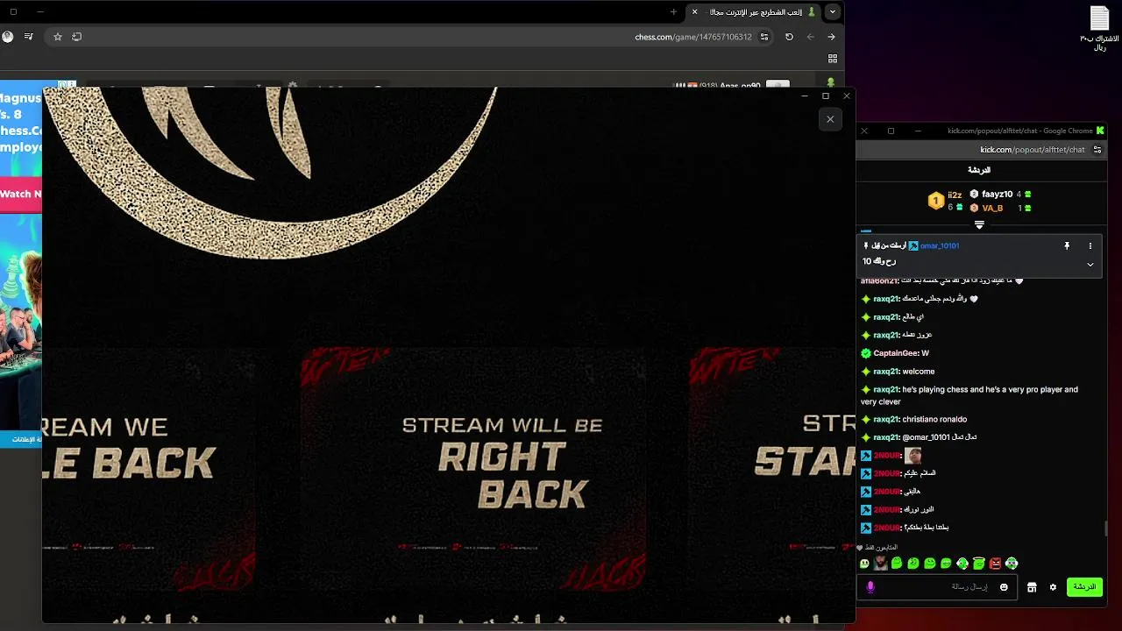1122x631 pixels.
Task: Bookmark the chess.com page with star icon
Action: click(58, 37)
